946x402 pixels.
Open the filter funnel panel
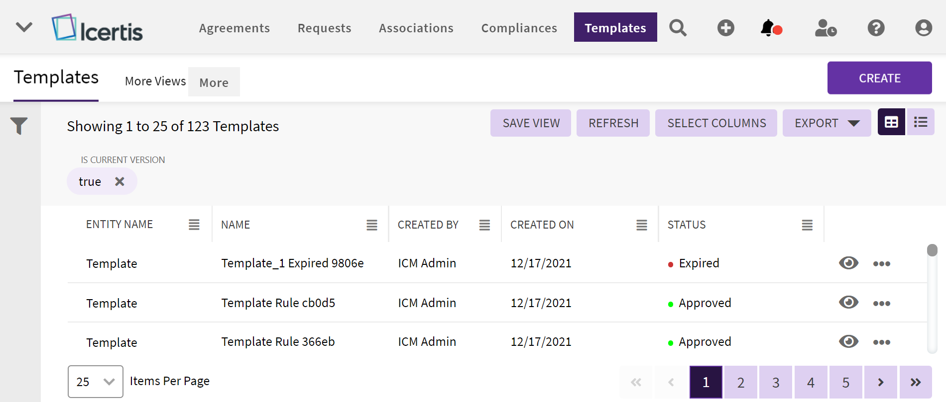19,126
